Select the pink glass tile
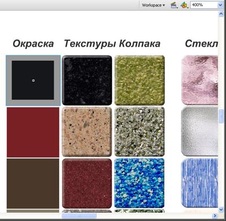 [x=199, y=80]
